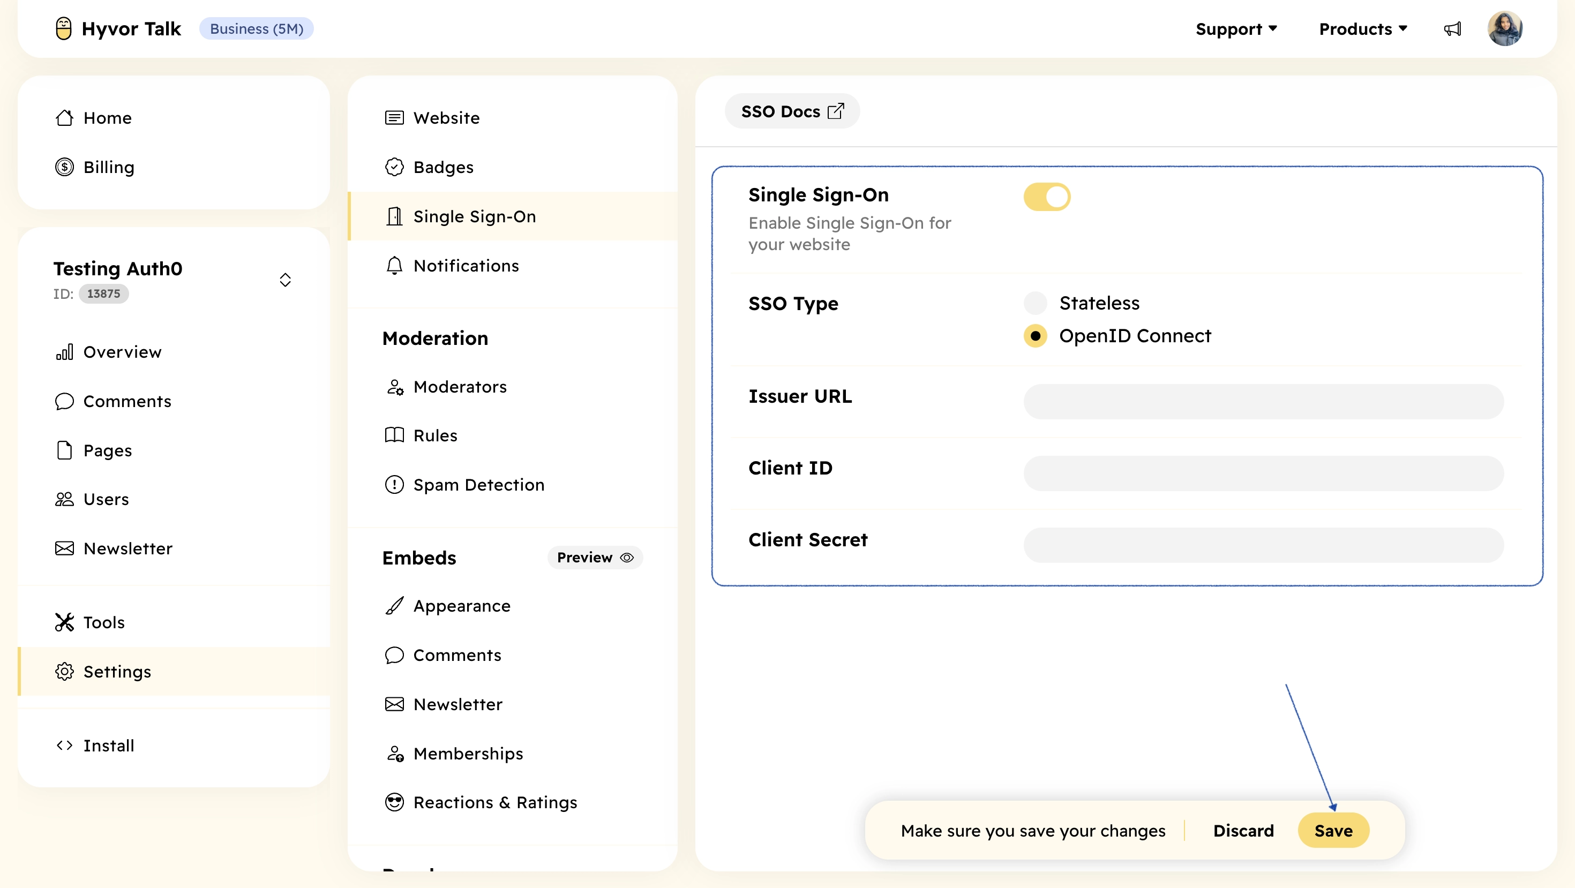
Task: Open Spam Detection settings
Action: click(x=512, y=485)
